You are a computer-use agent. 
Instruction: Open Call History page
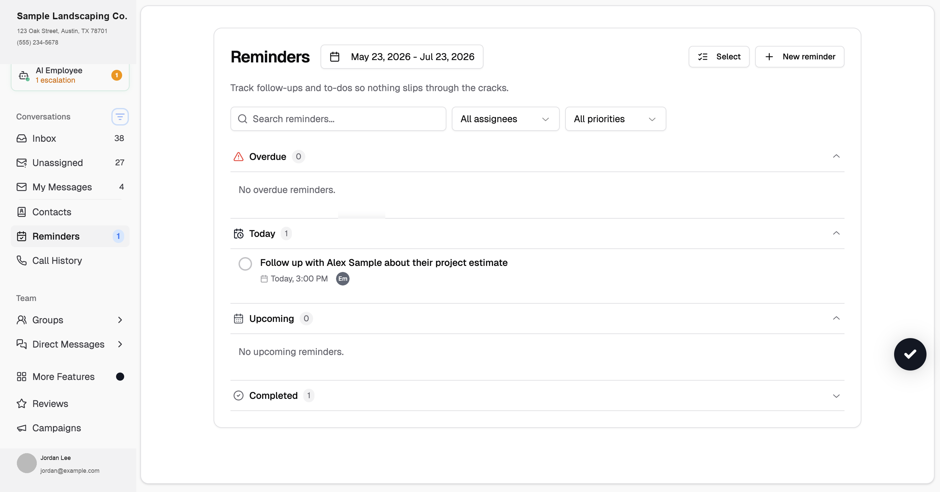[x=70, y=260]
